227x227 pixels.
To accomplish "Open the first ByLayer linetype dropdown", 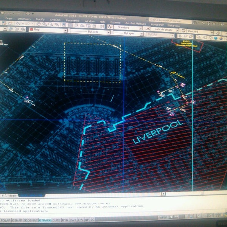I will 90,31.
